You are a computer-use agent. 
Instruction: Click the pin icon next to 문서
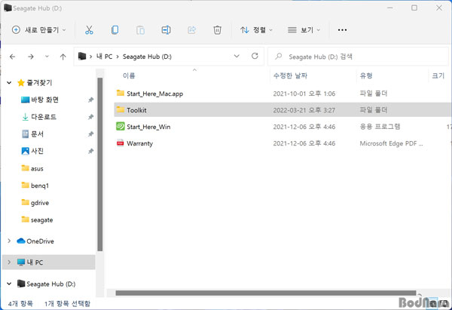pos(91,134)
